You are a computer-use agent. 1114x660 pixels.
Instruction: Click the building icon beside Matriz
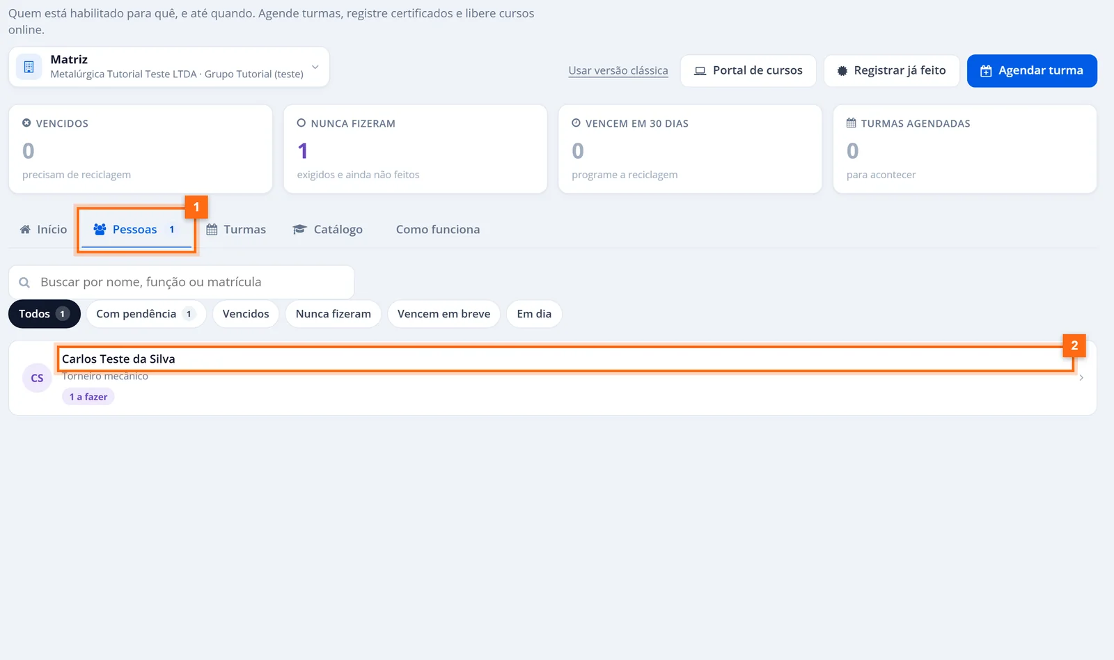(29, 67)
